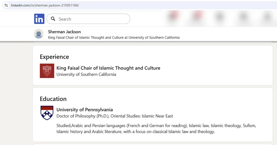Click University of Southern California under Experience
Image resolution: width=277 pixels, height=145 pixels.
tap(86, 74)
